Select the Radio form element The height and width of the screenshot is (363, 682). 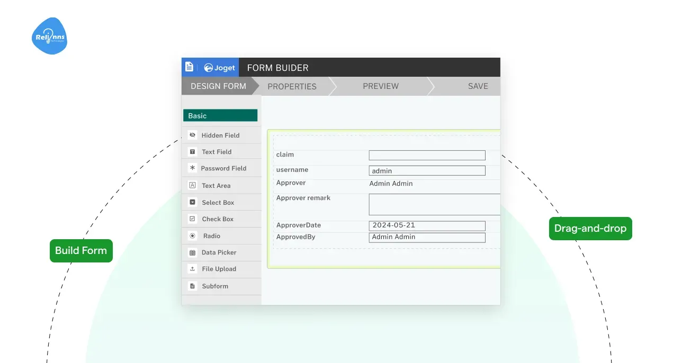[192, 235]
